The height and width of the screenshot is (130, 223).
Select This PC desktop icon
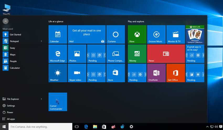pos(6,10)
